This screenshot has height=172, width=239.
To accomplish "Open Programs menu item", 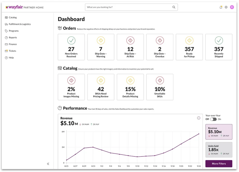I will [13, 31].
